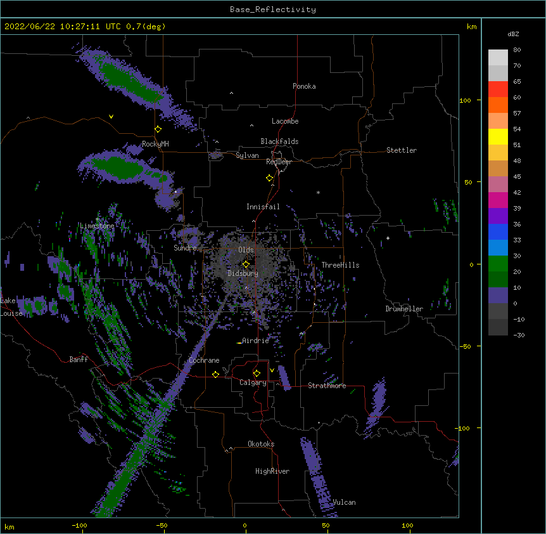The height and width of the screenshot is (534, 546).
Task: Click the Cochrane label
Action: pos(204,360)
